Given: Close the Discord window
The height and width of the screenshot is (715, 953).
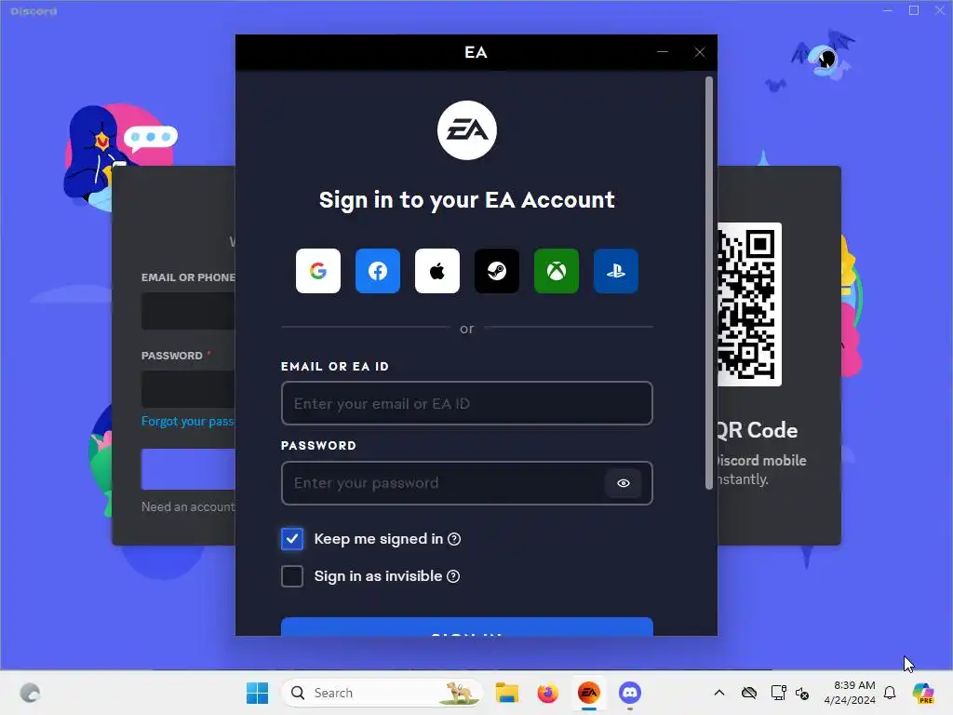Looking at the screenshot, I should 940,10.
